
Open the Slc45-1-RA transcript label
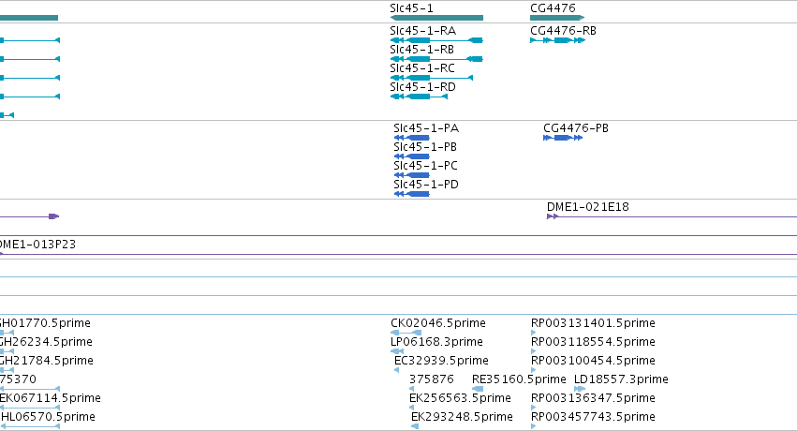423,31
